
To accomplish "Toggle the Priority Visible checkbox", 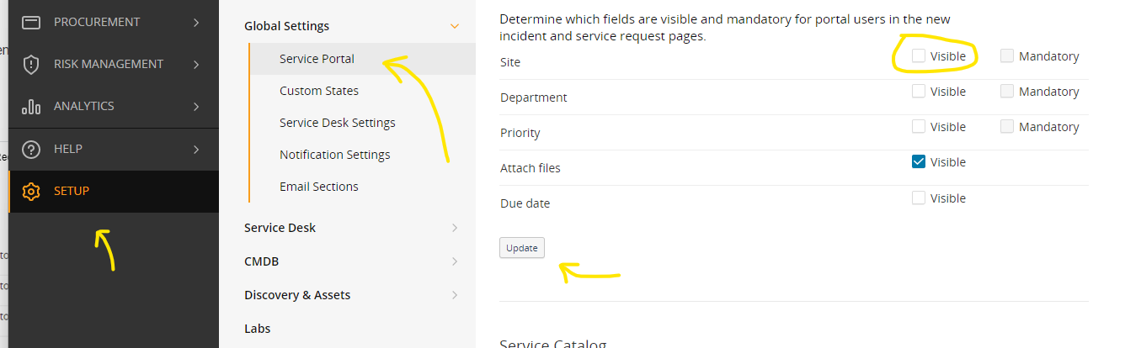I will click(919, 126).
